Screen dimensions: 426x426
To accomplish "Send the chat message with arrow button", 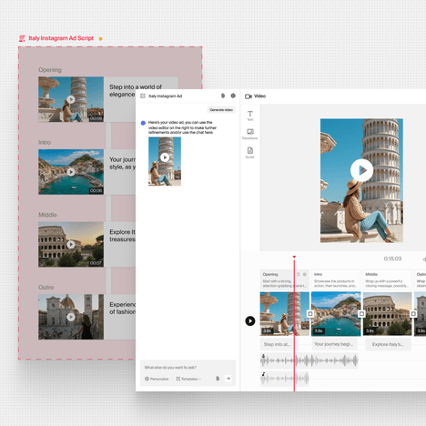I will (x=228, y=379).
